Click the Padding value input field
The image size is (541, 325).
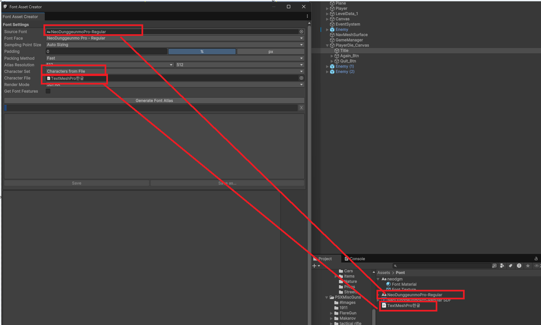(106, 51)
